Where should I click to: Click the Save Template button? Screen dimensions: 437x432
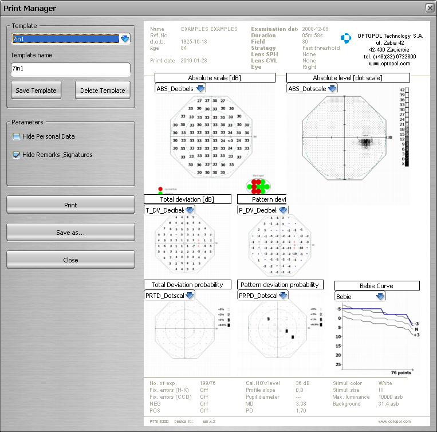36,91
